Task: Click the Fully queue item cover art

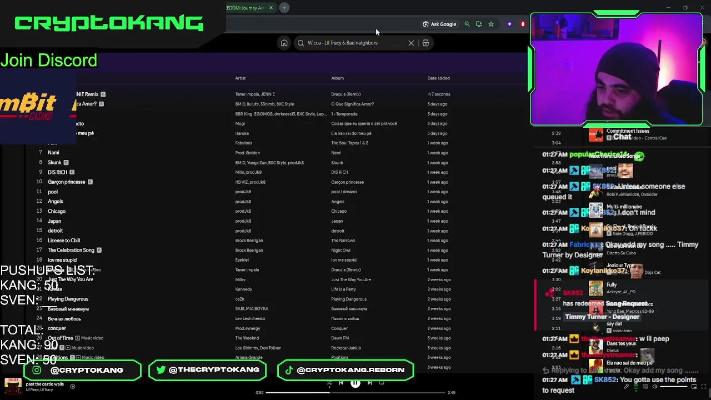Action: coord(595,288)
